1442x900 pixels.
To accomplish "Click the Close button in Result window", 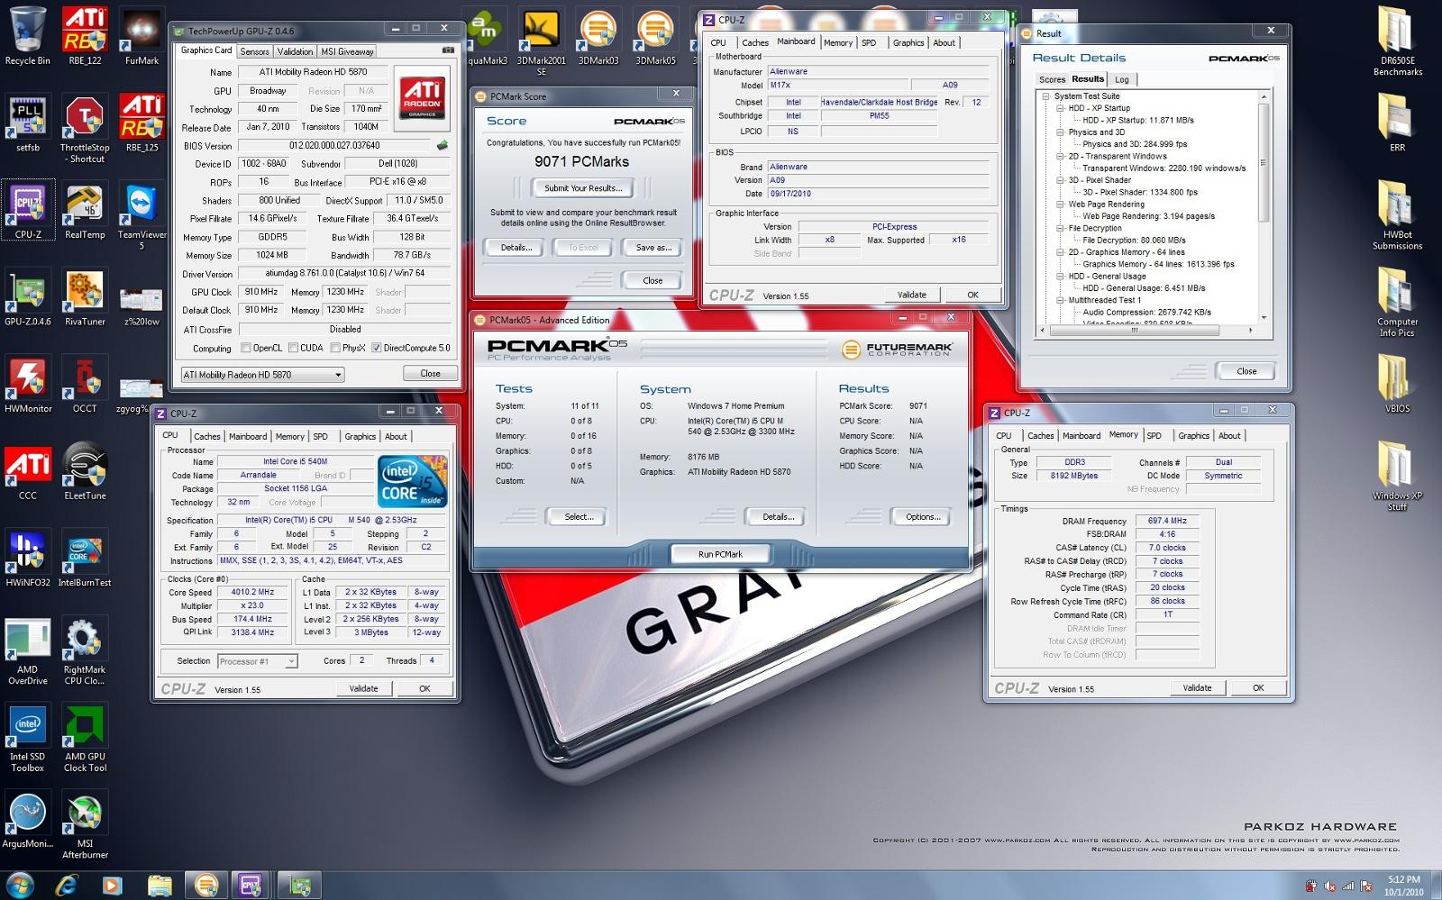I will [x=1246, y=371].
